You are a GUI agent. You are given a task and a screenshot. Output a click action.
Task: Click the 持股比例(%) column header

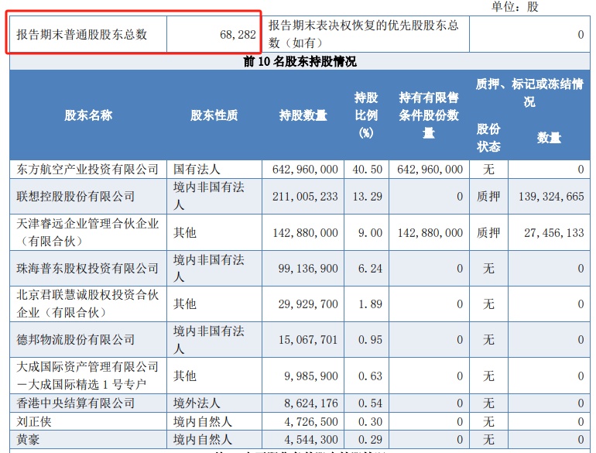(x=366, y=115)
